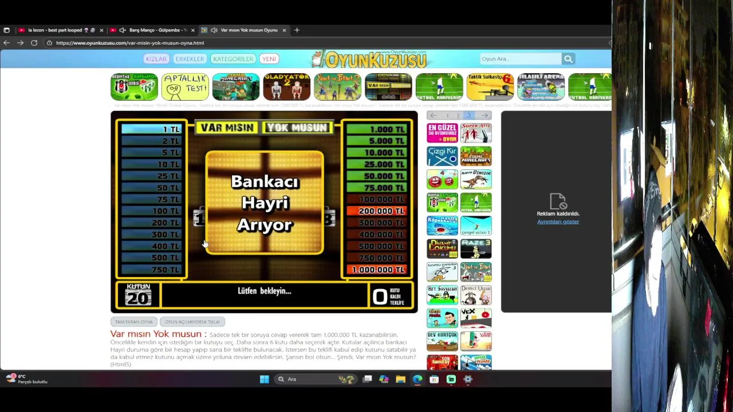Open the Aptallık Testi game icon
Viewport: 733px width, 412px height.
[x=185, y=87]
